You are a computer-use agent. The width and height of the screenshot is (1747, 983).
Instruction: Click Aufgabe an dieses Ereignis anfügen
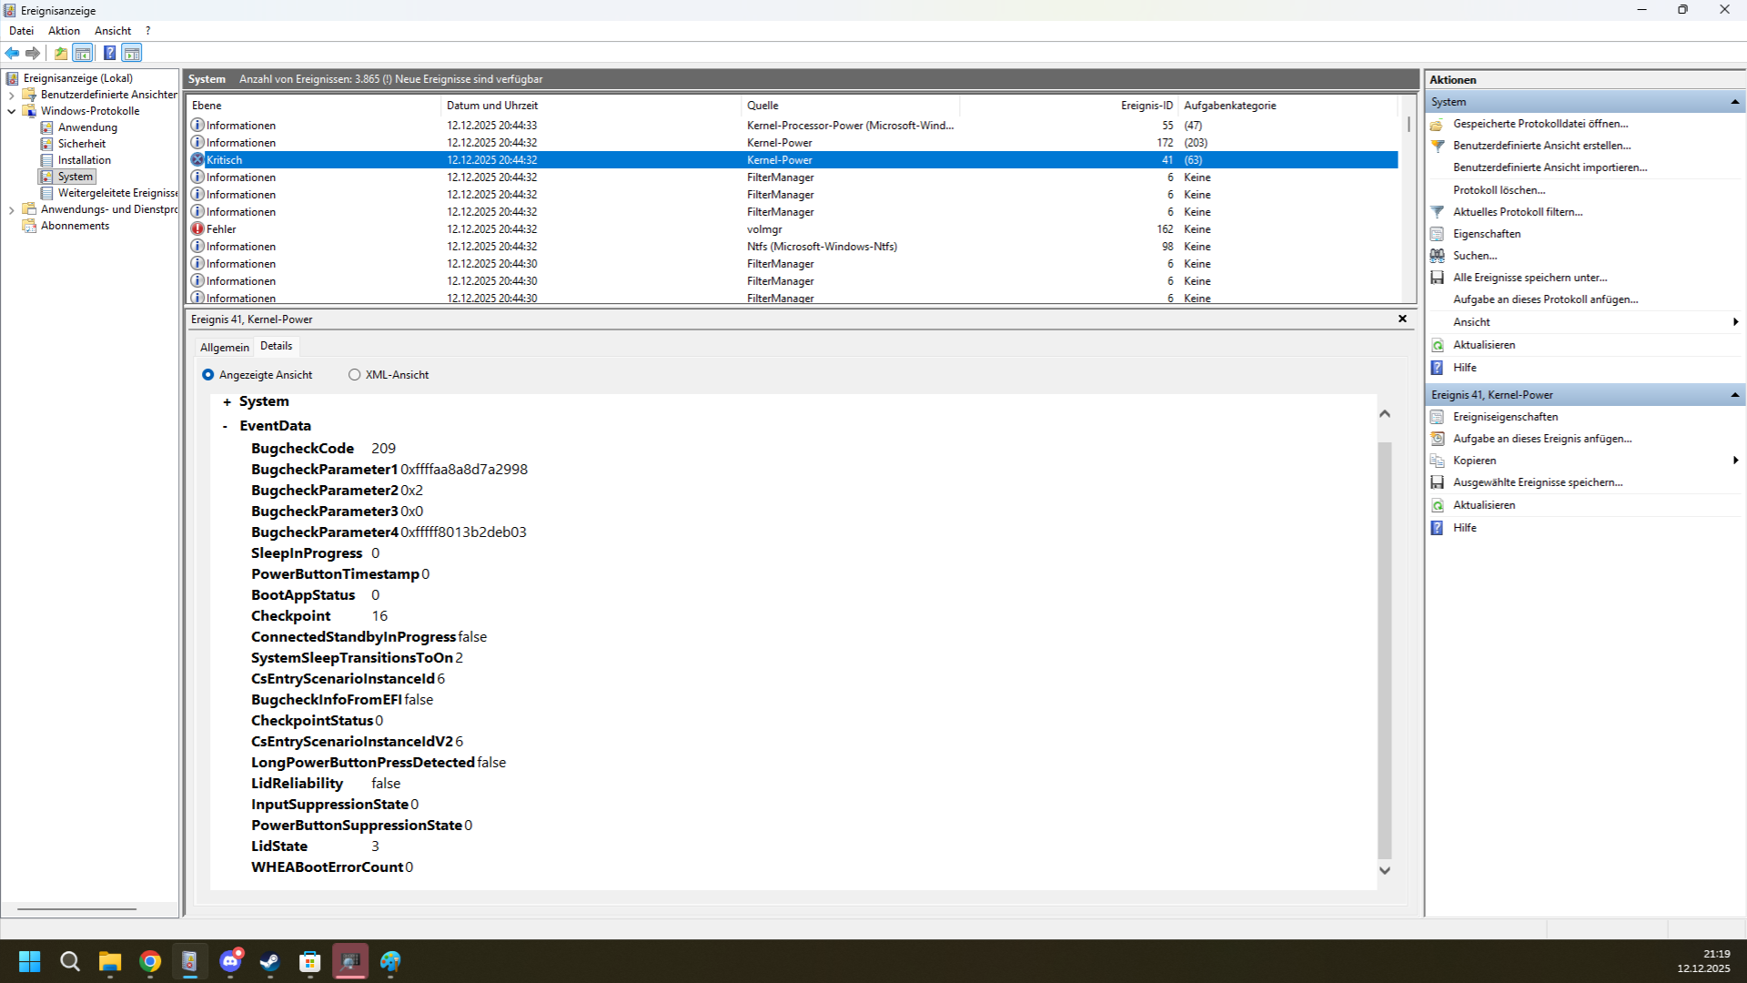coord(1542,439)
